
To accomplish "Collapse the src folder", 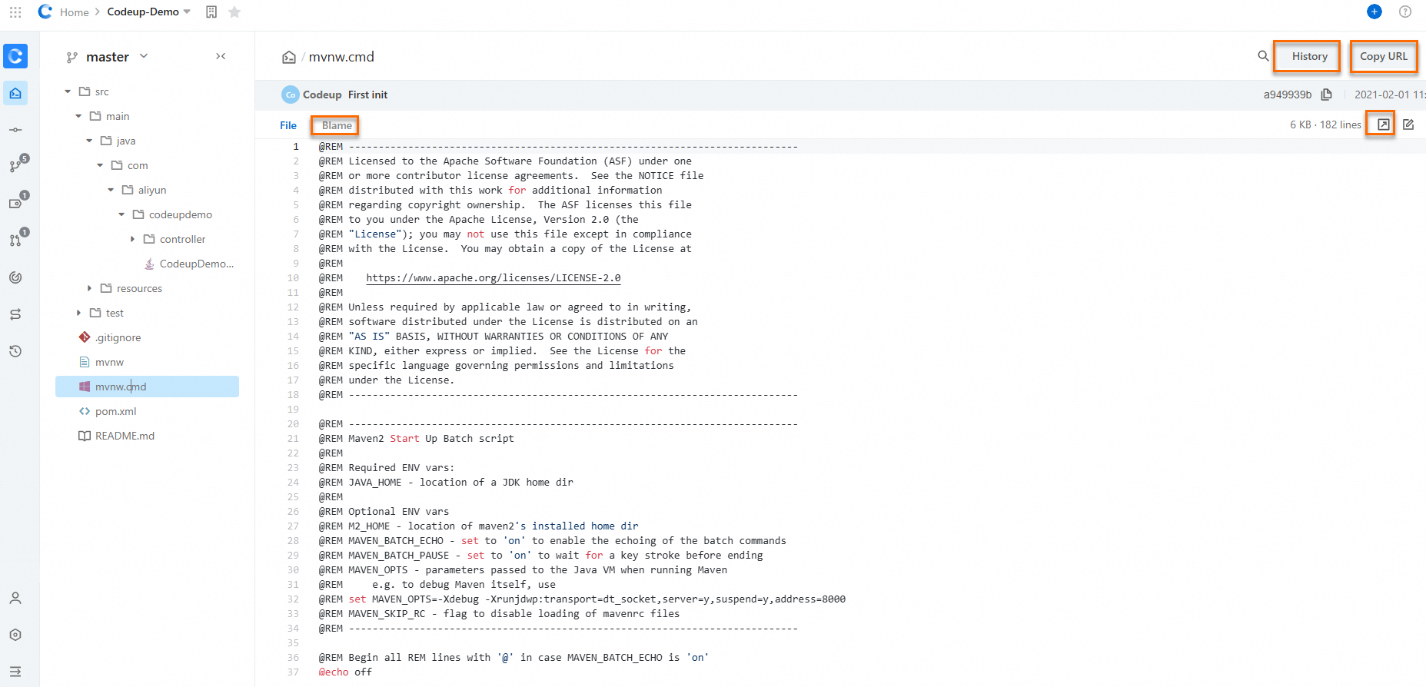I will 68,91.
